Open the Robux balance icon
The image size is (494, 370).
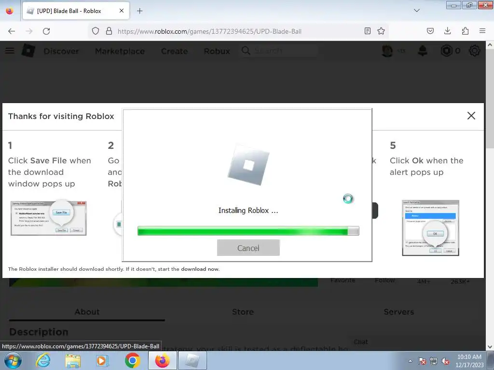(446, 51)
